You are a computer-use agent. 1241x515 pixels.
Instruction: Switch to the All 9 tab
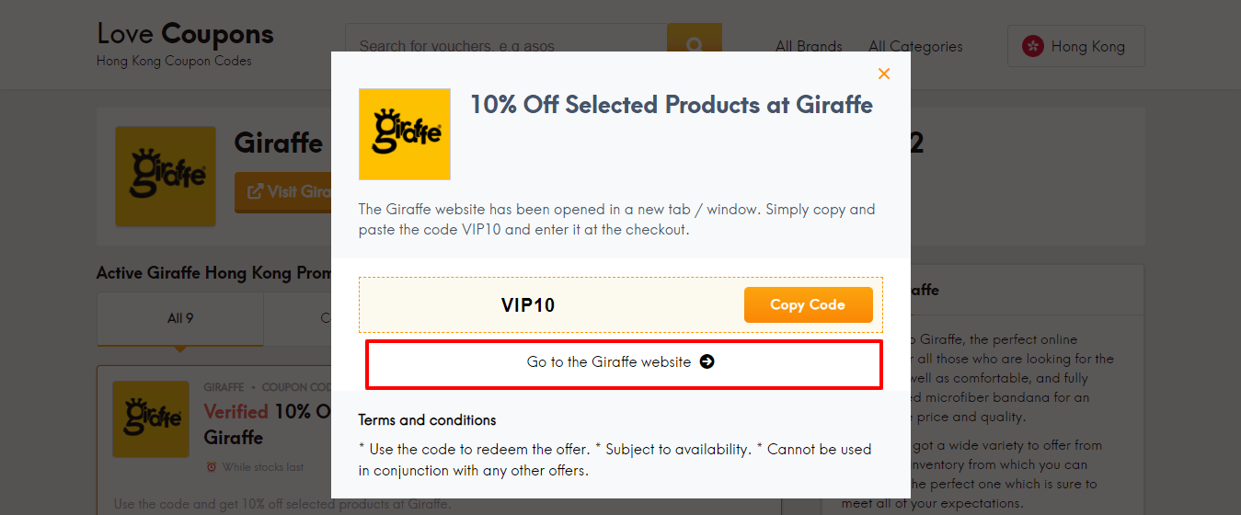coord(180,318)
